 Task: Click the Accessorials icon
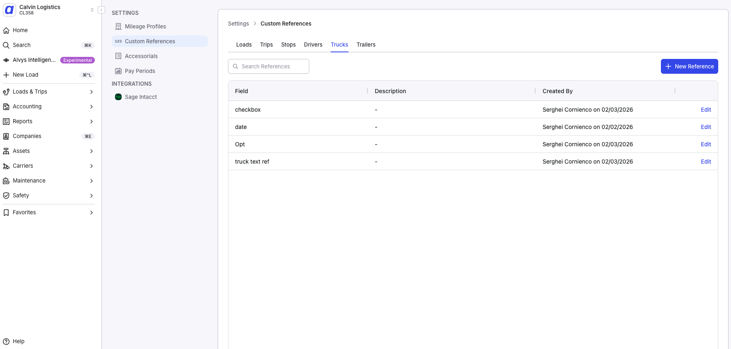click(118, 56)
